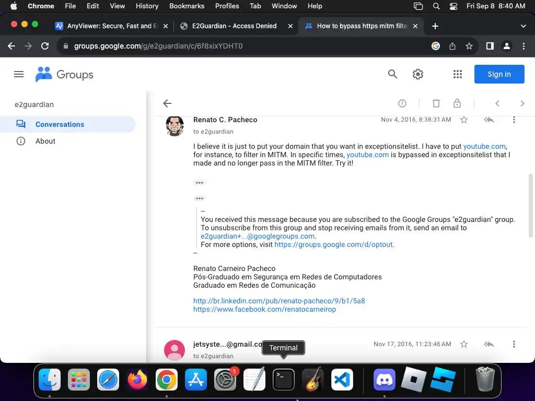Open Firefox from the Dock
535x401 pixels.
pos(137,380)
